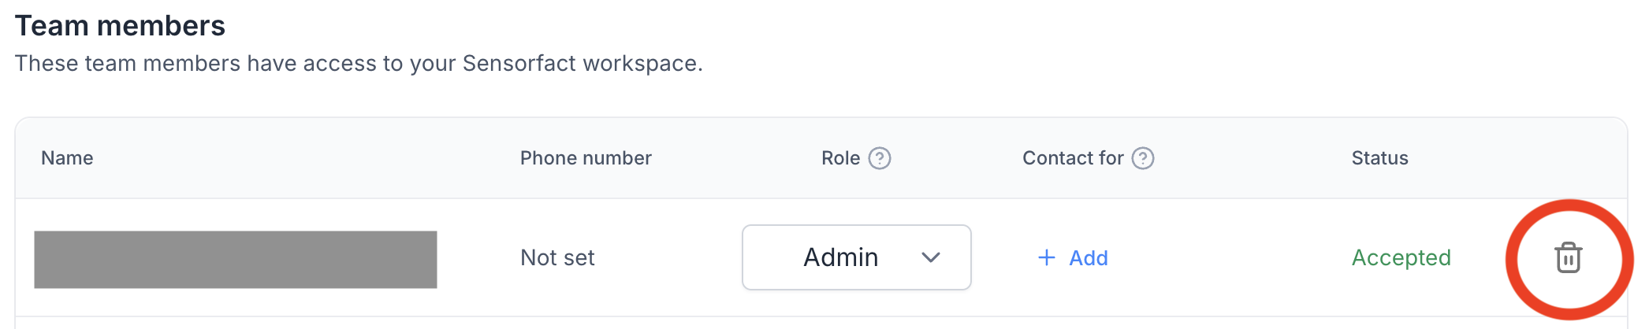Image resolution: width=1649 pixels, height=329 pixels.
Task: Delete the team member with trash icon
Action: point(1568,258)
